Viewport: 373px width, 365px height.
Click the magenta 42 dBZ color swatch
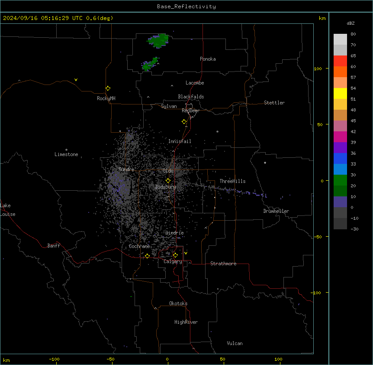(340, 137)
